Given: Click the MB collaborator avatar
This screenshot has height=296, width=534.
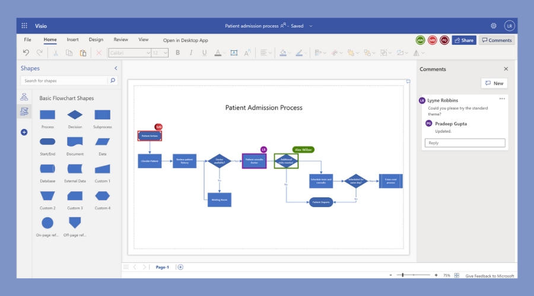Looking at the screenshot, I should coord(432,40).
